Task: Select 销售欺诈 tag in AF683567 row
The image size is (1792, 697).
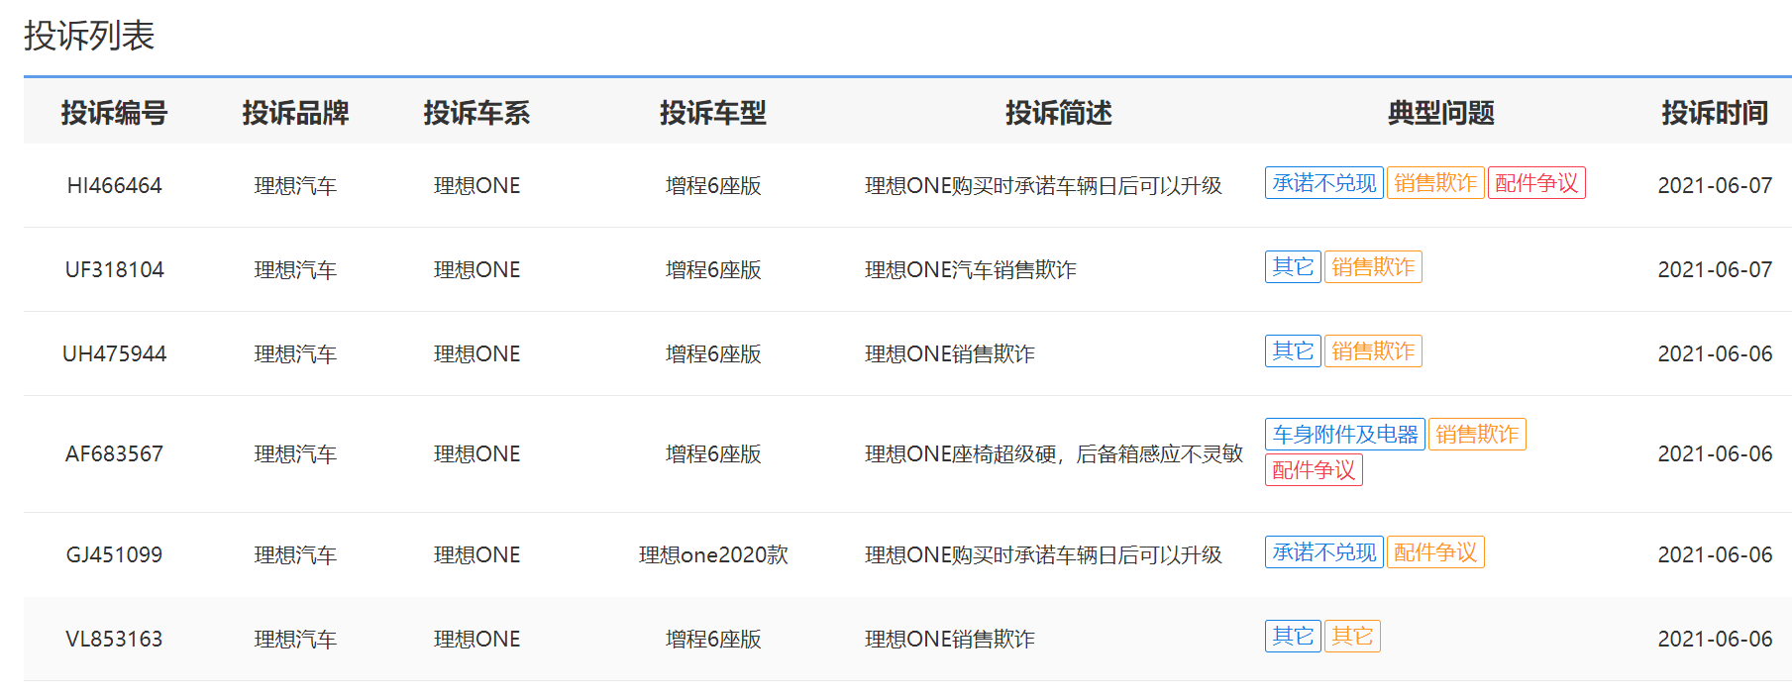Action: 1477,435
